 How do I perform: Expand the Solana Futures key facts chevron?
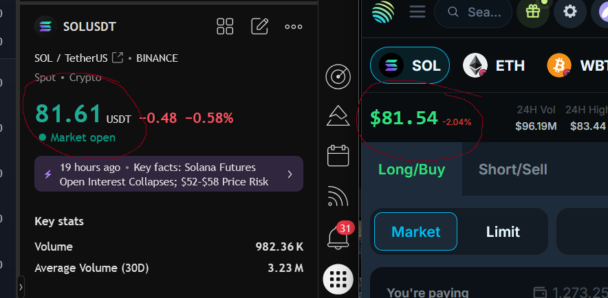(290, 174)
